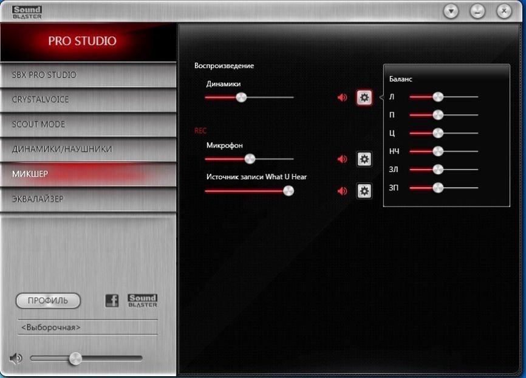
Task: Click the Ц balance slider handle
Action: pos(438,133)
